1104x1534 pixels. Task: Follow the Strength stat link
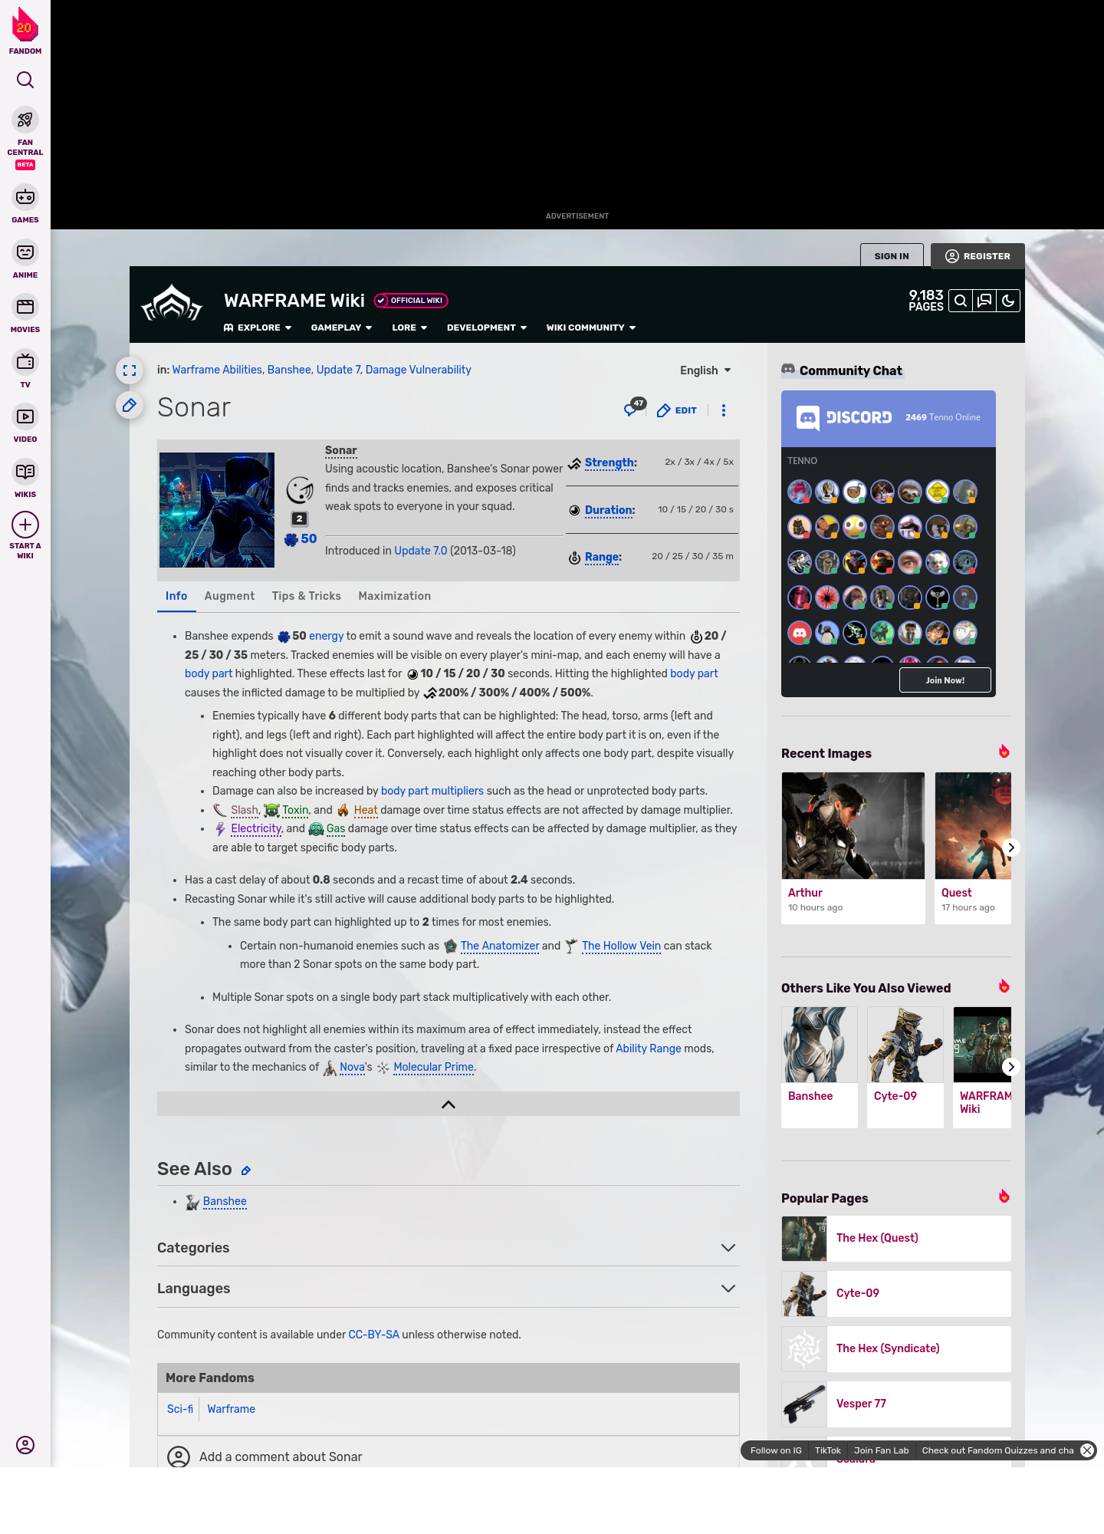coord(611,463)
